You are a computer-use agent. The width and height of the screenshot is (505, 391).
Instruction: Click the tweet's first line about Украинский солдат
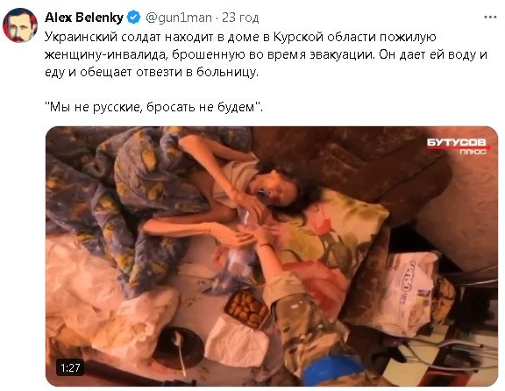pos(240,37)
